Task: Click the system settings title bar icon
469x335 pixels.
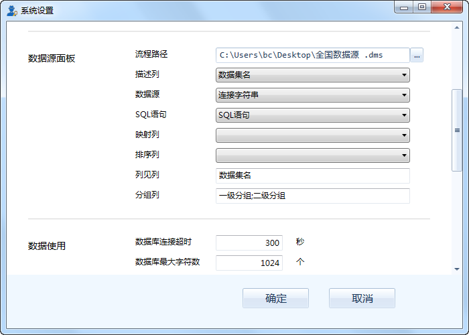Action: point(12,11)
